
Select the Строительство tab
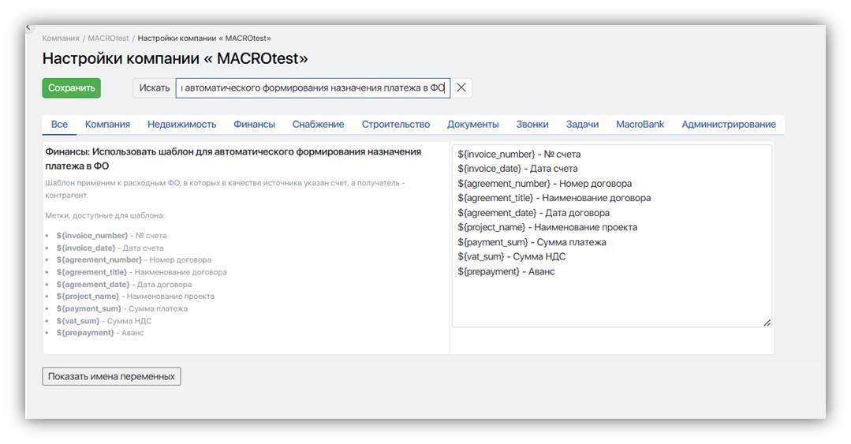(x=395, y=125)
